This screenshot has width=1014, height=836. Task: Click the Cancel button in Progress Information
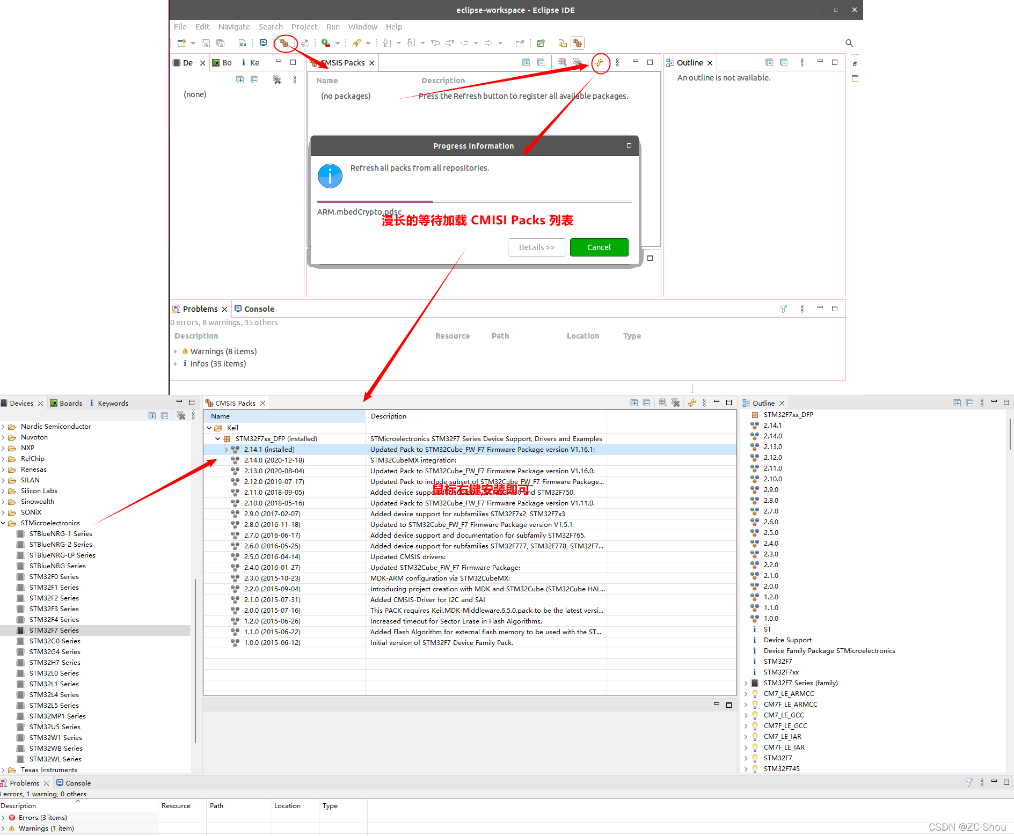tap(599, 247)
